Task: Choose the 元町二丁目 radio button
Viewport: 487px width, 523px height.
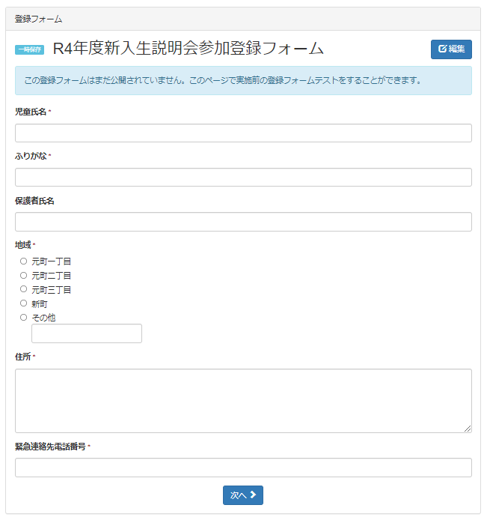Action: (x=23, y=276)
